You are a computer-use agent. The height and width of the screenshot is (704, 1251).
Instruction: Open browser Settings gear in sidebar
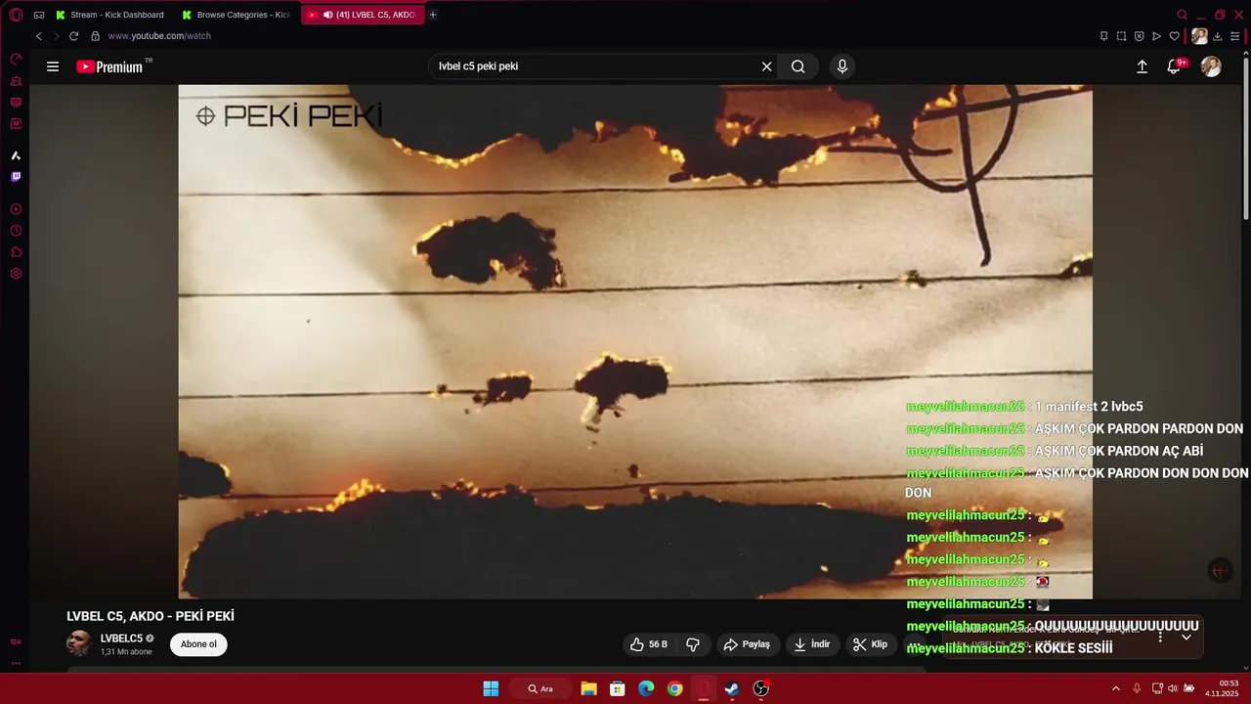[16, 274]
